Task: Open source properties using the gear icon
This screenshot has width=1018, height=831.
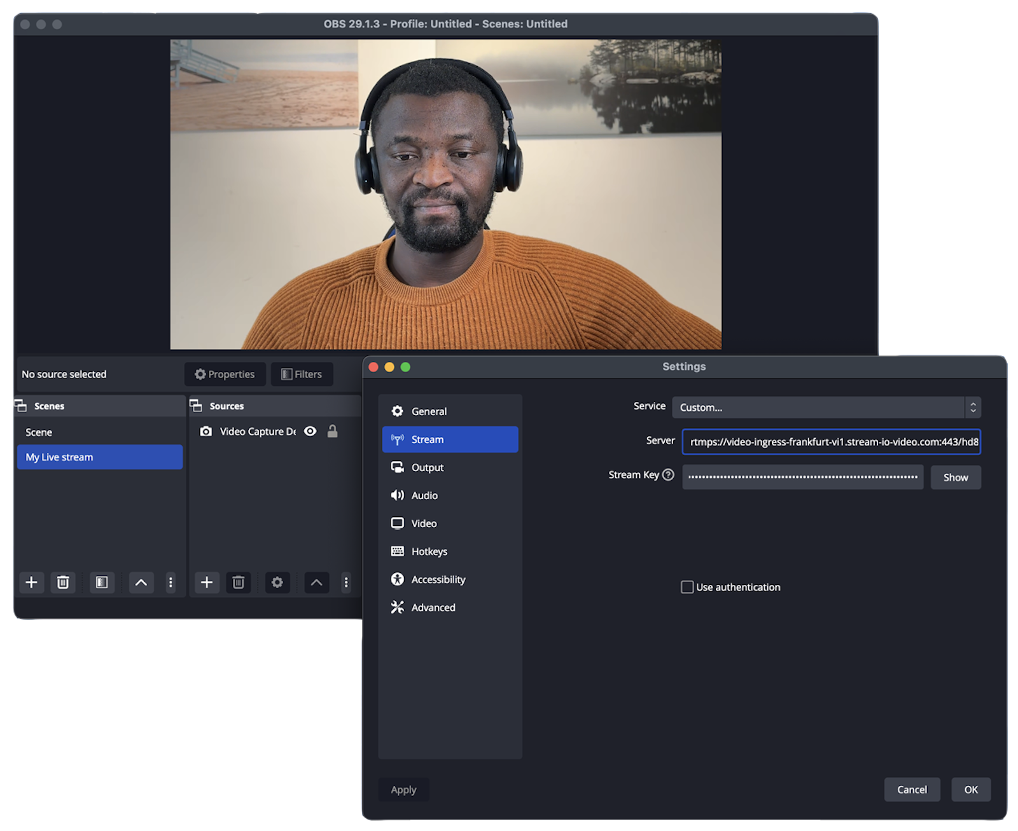Action: point(277,582)
